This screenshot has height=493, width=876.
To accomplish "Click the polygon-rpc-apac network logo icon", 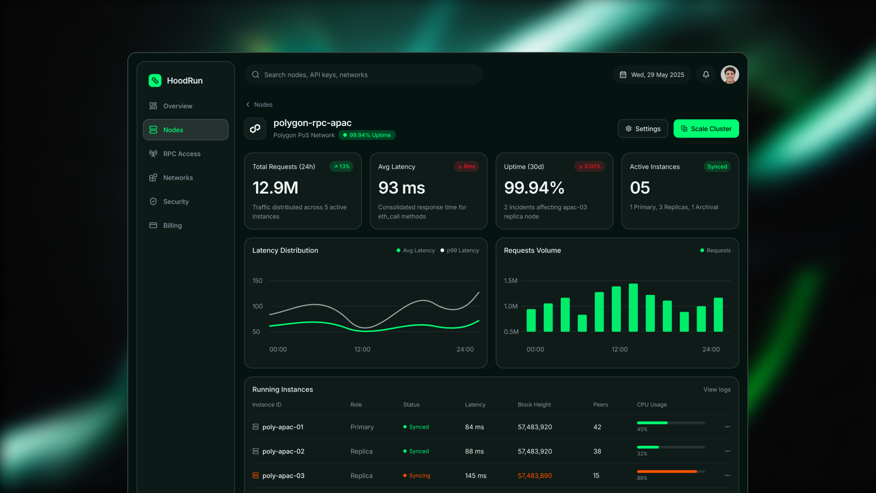I will 255,128.
